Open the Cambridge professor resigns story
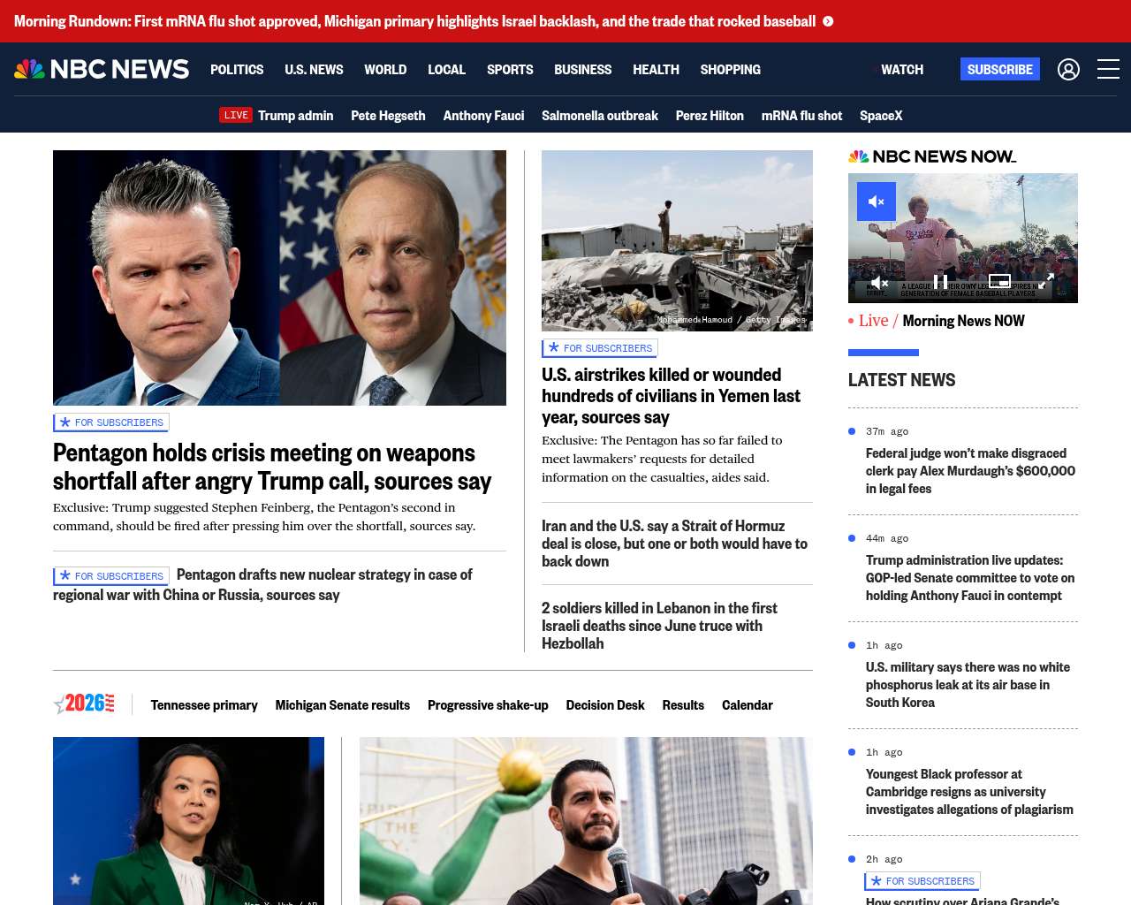 (x=969, y=792)
